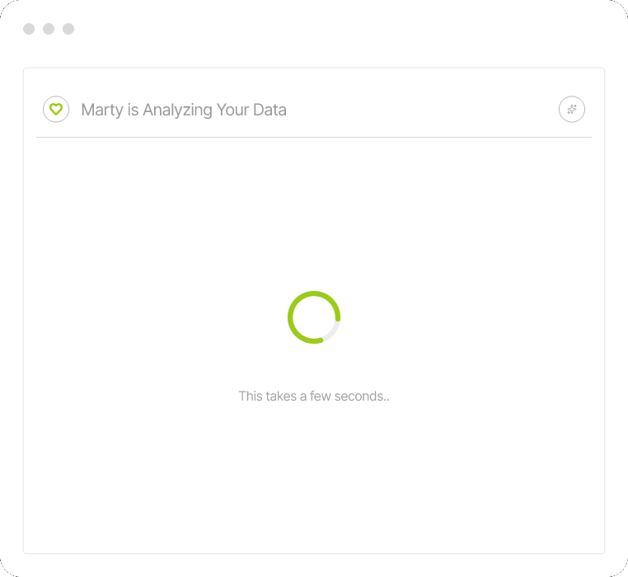Click "Your Data" in the panel heading
The height and width of the screenshot is (577, 628).
click(x=251, y=110)
